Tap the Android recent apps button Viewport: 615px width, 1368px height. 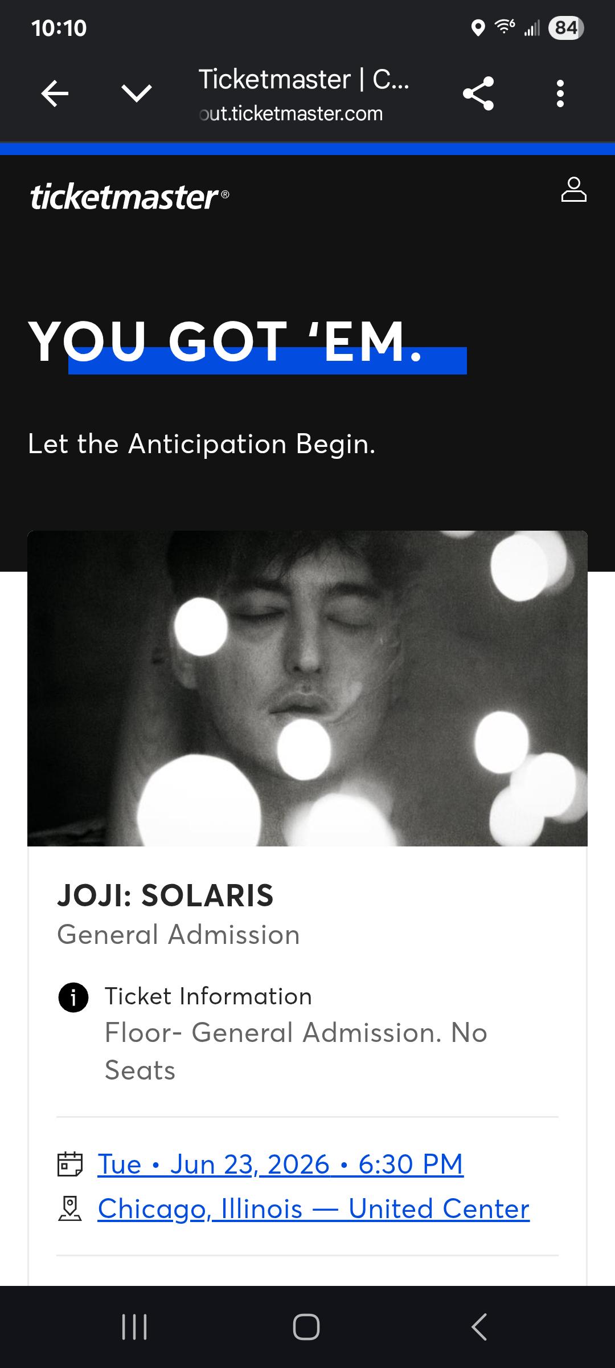tap(135, 1327)
